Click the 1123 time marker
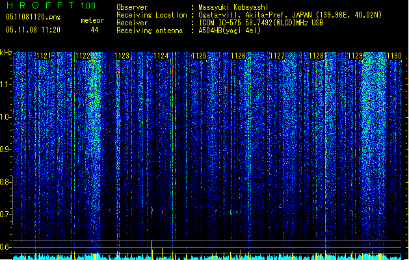Viewport: 409px width, 260px height. pyautogui.click(x=122, y=56)
